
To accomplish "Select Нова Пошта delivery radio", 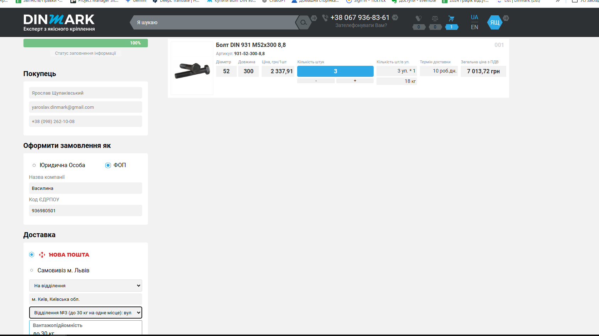I will [x=32, y=255].
